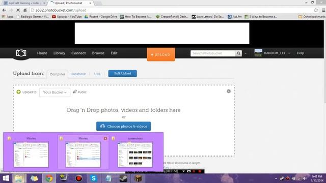Close the middle Movies preview window
Viewport: 326px width, 183px height.
[105, 138]
